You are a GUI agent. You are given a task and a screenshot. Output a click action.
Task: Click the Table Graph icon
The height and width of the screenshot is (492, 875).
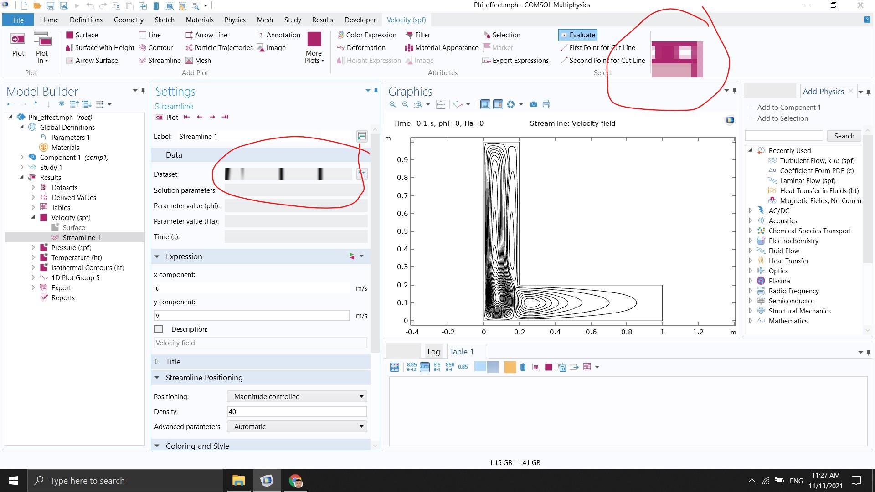(536, 367)
